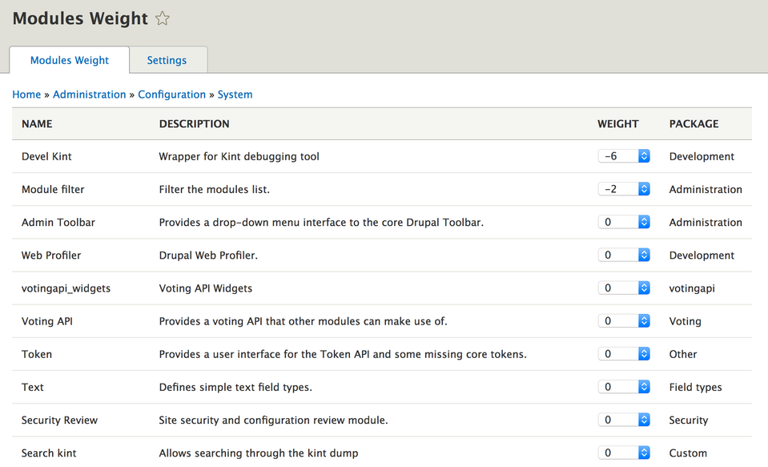Star the Modules Weight page as favorite
The height and width of the screenshot is (467, 768).
pyautogui.click(x=163, y=18)
